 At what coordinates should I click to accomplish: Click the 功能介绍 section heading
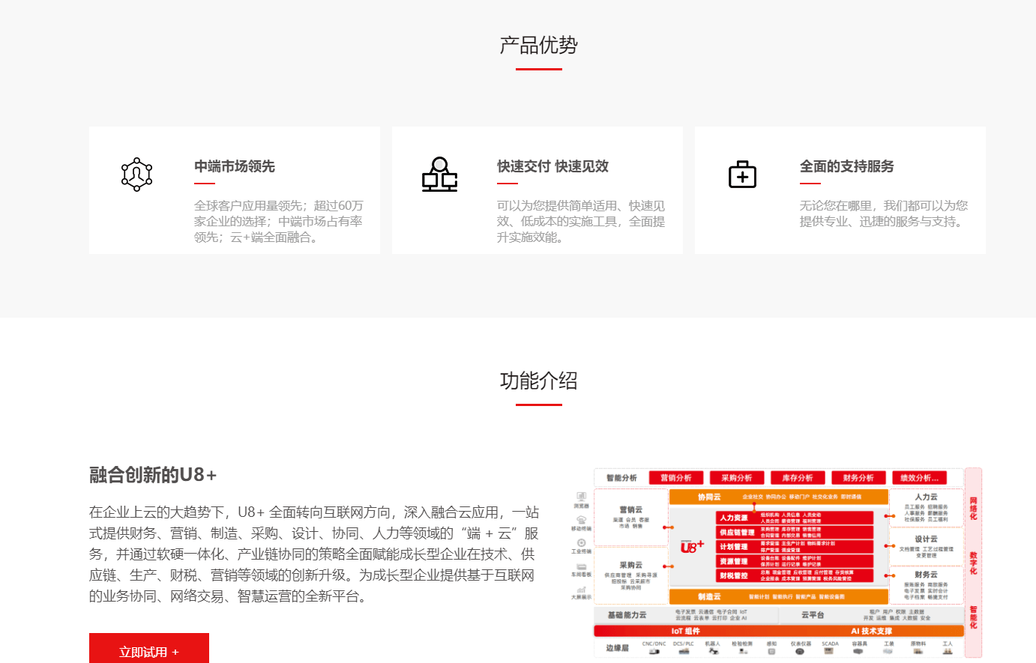(x=538, y=381)
